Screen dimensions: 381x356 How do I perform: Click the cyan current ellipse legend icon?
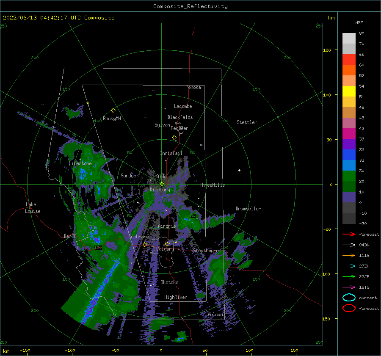[349, 298]
